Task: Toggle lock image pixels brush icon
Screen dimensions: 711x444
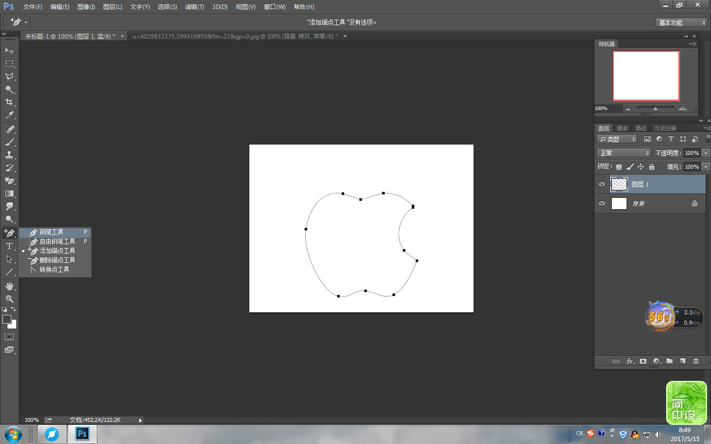Action: tap(630, 167)
